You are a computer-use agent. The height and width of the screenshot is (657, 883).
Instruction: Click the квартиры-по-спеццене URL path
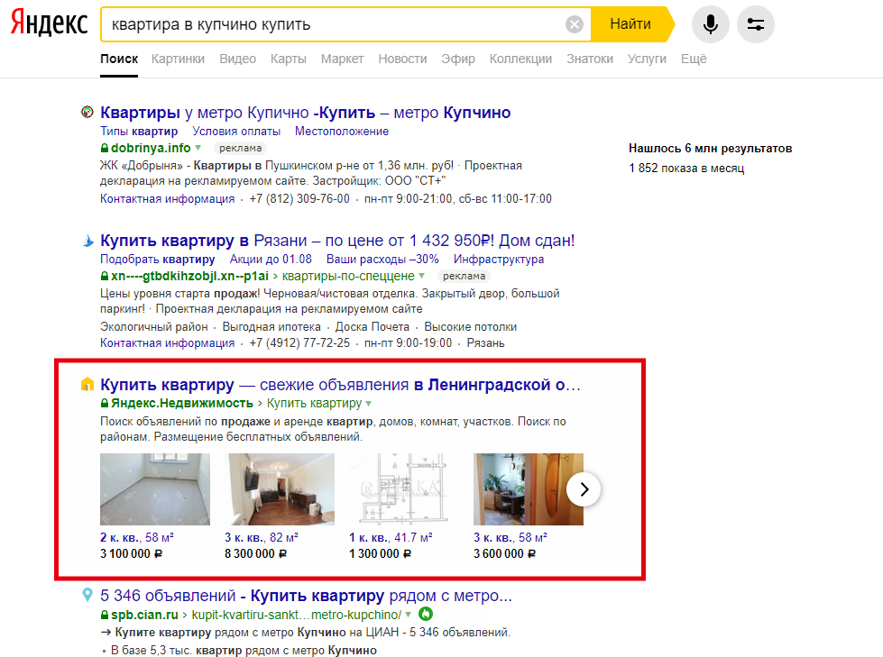coord(348,276)
